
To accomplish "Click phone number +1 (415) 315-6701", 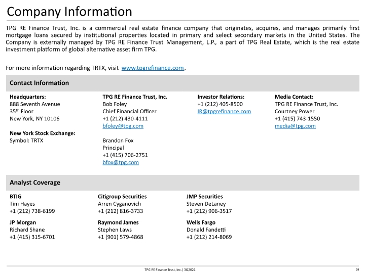I will tap(32, 237).
